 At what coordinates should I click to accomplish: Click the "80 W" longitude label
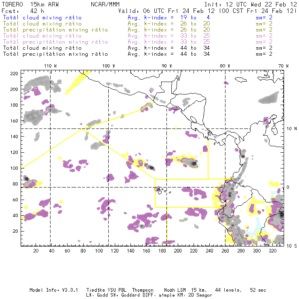pyautogui.click(x=225, y=66)
